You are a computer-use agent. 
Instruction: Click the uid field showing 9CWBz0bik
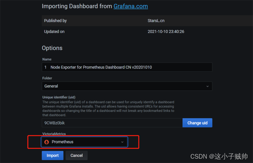tap(112, 123)
